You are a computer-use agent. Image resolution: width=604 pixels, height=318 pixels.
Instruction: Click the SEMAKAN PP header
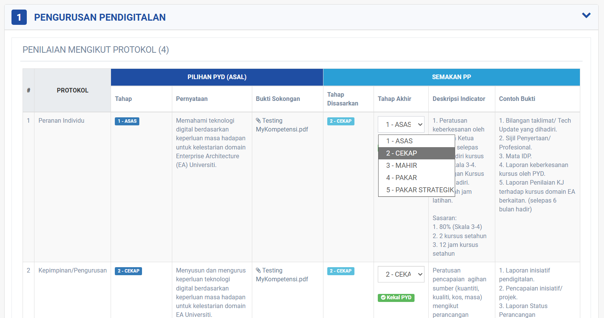(452, 77)
